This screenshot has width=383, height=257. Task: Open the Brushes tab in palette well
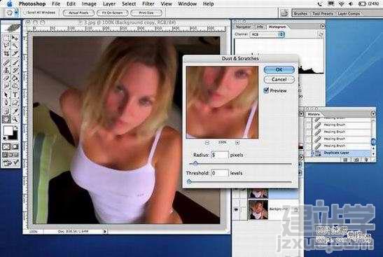coord(300,13)
